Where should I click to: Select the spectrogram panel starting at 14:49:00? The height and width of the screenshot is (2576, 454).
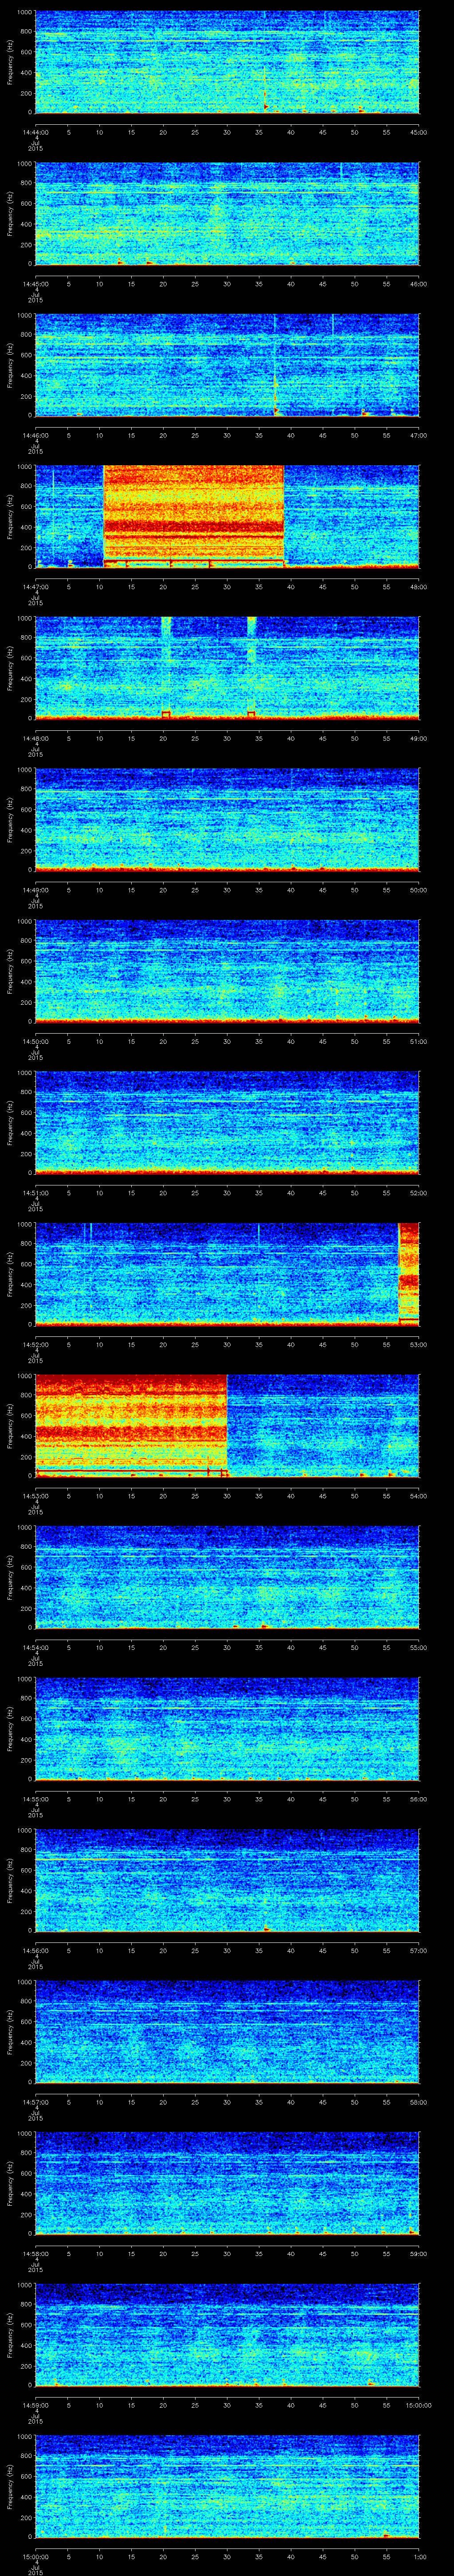227,820
